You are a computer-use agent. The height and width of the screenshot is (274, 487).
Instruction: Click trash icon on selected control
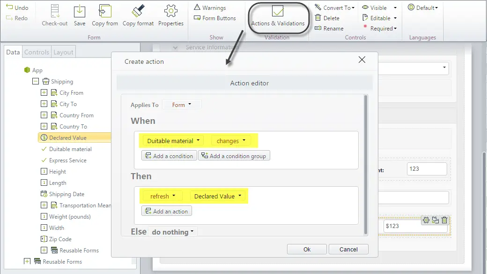[x=444, y=220]
